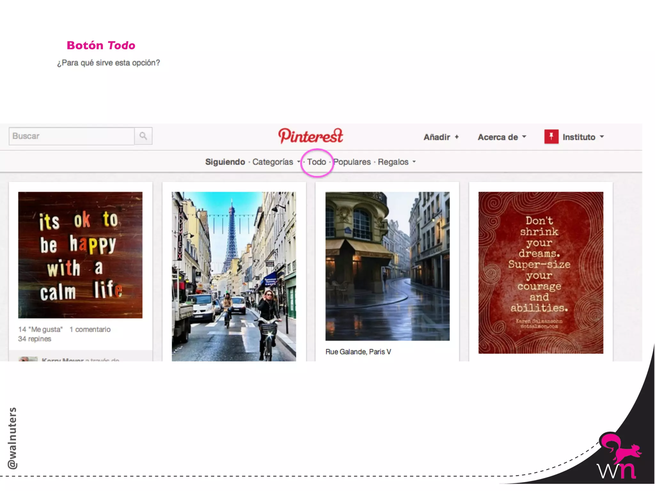Open the Regalos dropdown arrow
The image size is (655, 491).
414,162
